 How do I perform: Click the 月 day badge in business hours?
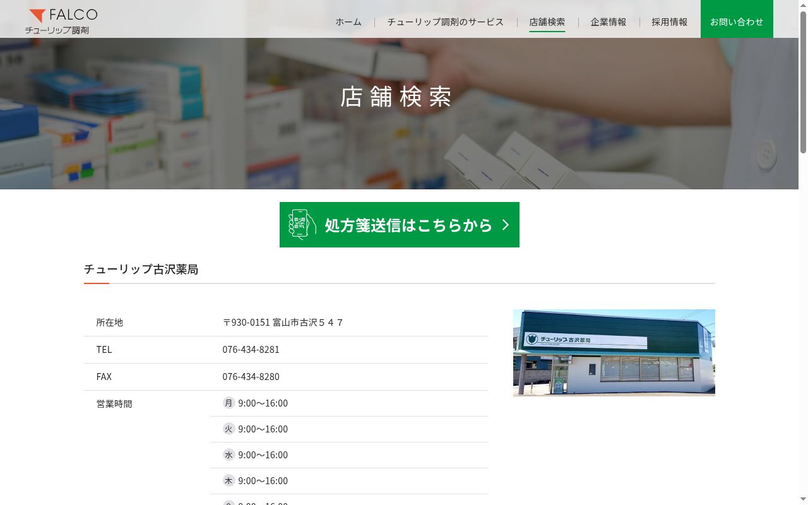pyautogui.click(x=229, y=403)
